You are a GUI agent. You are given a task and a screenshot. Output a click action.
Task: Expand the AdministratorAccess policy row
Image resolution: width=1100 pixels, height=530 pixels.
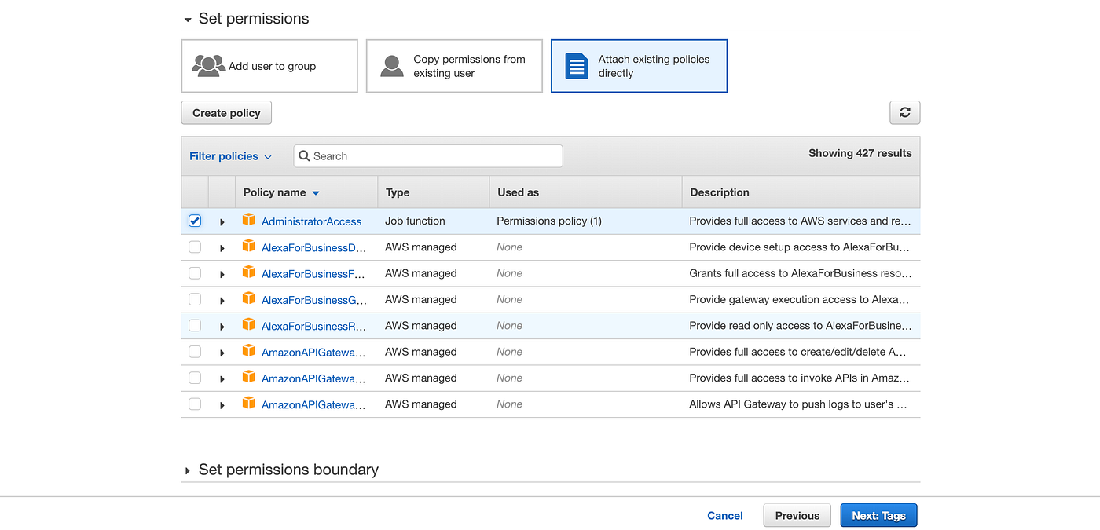click(x=222, y=221)
